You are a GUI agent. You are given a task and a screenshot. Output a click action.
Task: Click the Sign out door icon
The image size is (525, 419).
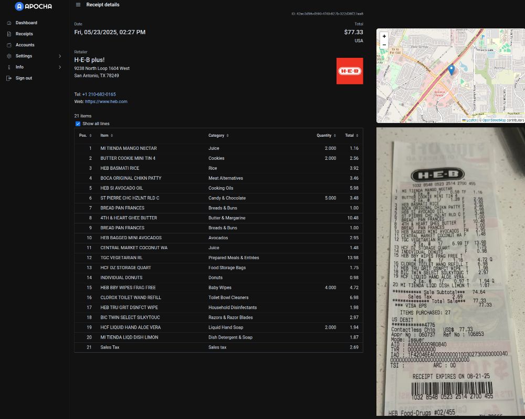(x=9, y=78)
